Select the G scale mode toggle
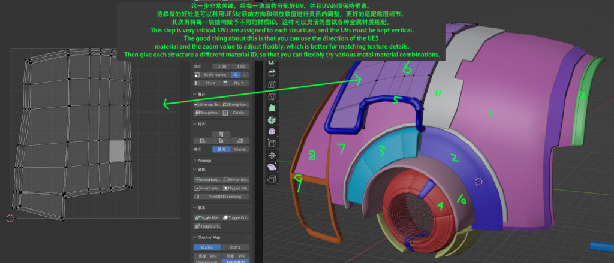The height and width of the screenshot is (263, 614). [236, 75]
